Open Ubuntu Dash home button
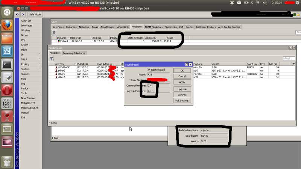Screen dimensions: 301x169 click(7, 12)
